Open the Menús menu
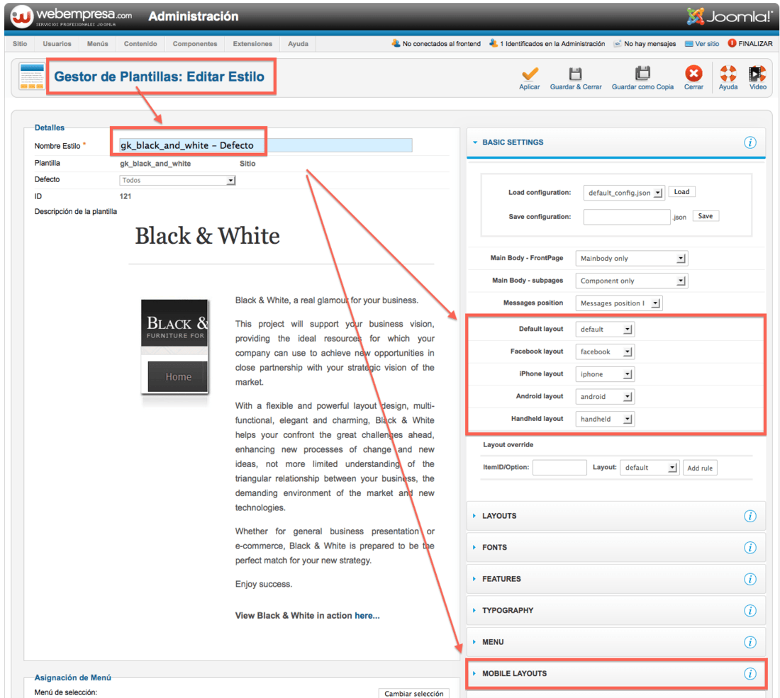This screenshot has height=698, width=780. [x=98, y=44]
